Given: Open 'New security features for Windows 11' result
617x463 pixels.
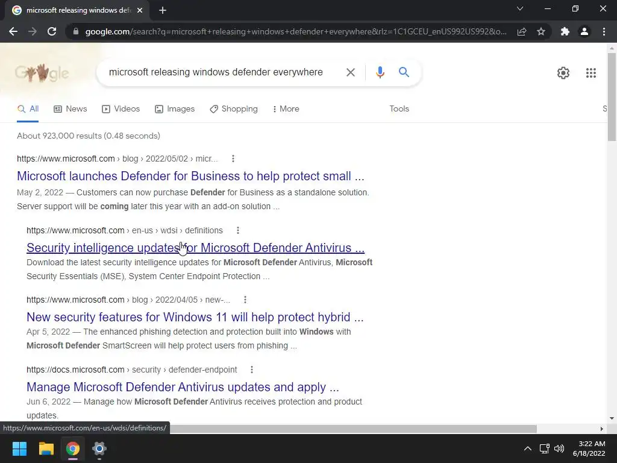Looking at the screenshot, I should (195, 317).
